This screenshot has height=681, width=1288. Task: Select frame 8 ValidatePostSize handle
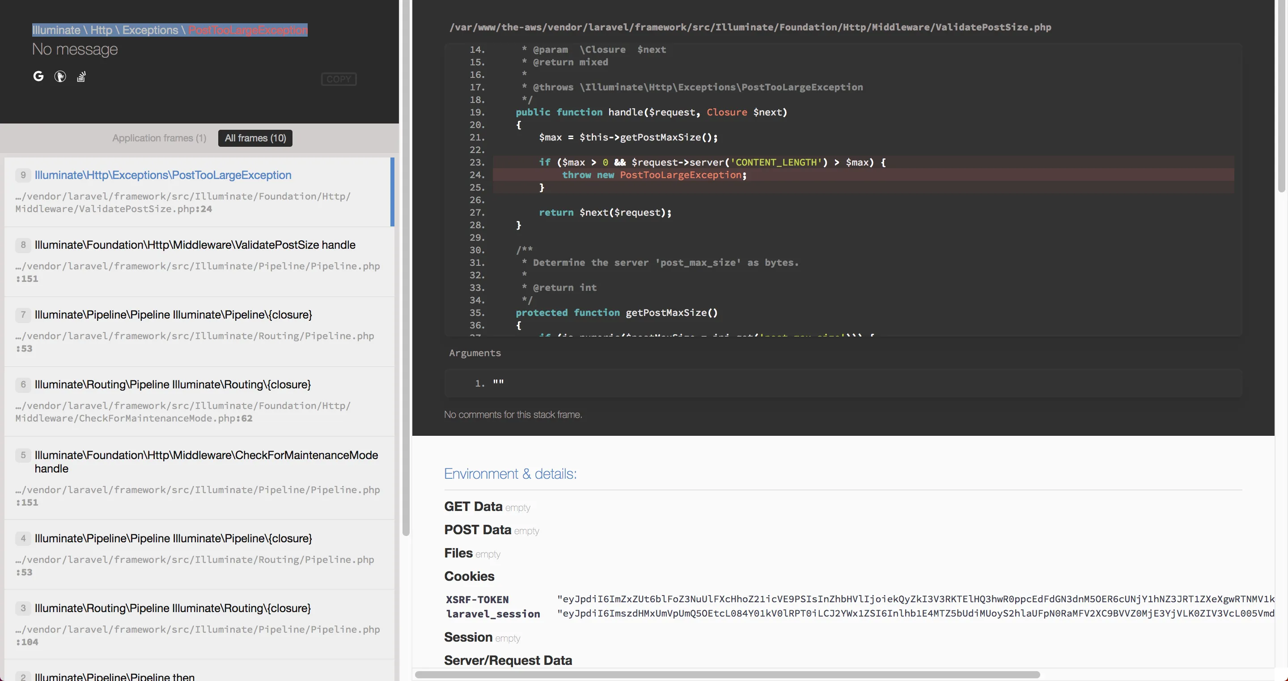(x=195, y=245)
